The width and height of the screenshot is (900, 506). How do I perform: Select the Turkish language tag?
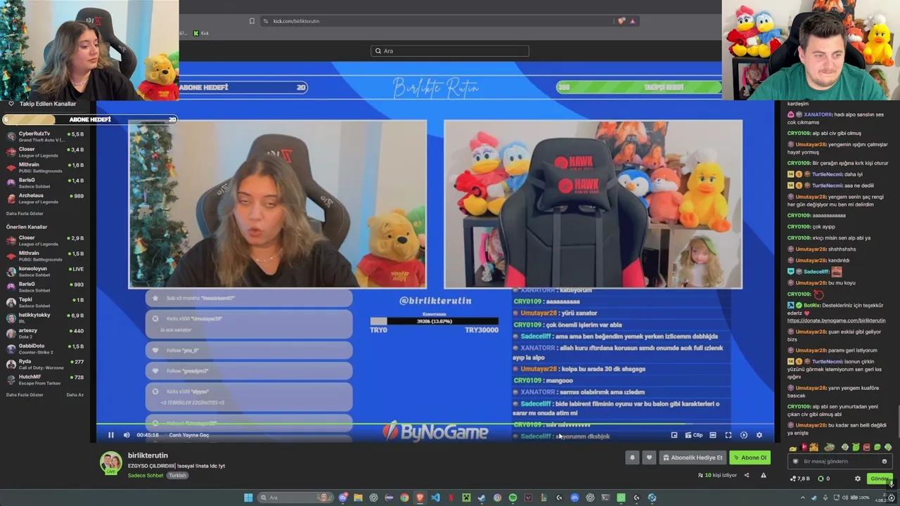pos(177,476)
